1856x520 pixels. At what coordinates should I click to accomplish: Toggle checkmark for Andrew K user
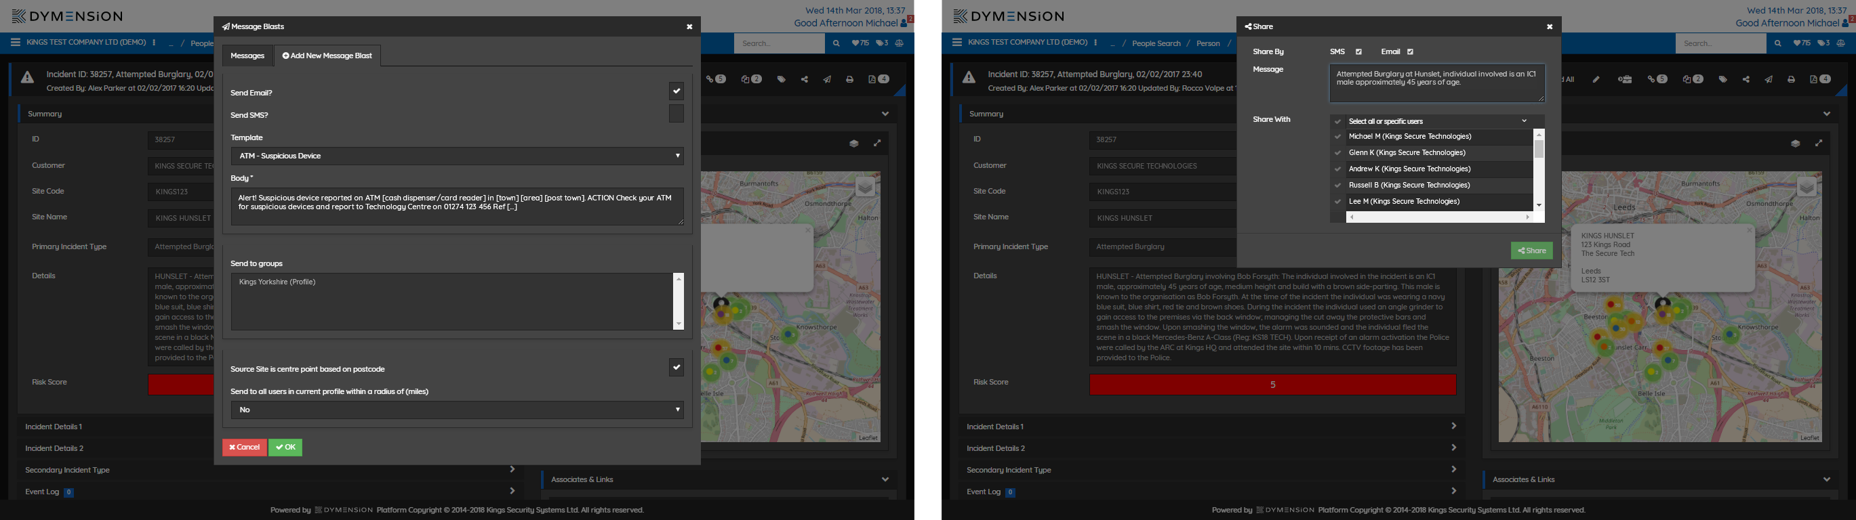click(1338, 169)
